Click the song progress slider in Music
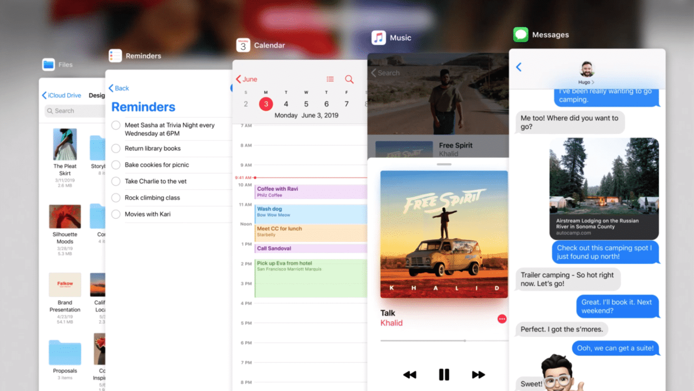The height and width of the screenshot is (391, 694). [x=444, y=341]
